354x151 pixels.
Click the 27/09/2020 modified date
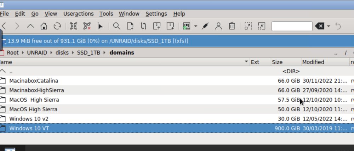coord(325,90)
